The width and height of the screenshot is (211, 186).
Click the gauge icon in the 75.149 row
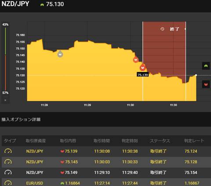pos(8,172)
